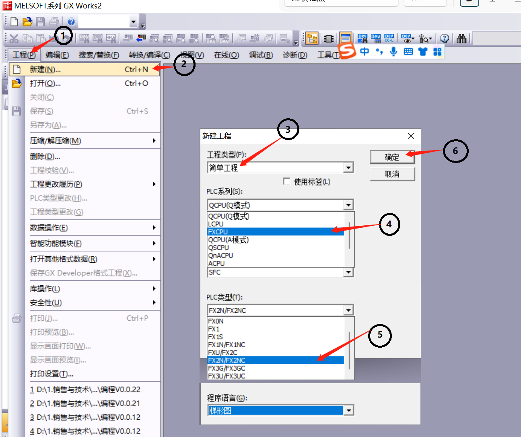Click the Sogou S logo on the input bar
Viewport: 521px width, 437px height.
click(347, 51)
